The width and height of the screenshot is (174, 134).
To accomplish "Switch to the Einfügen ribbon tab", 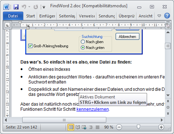I will [x=47, y=16].
